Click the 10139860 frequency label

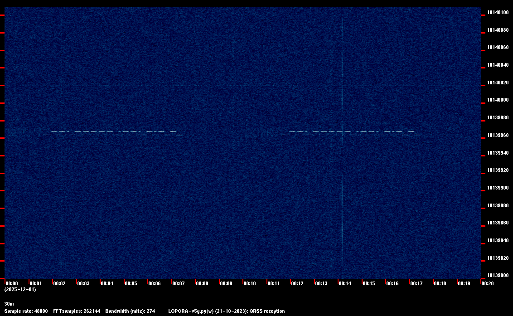[x=498, y=223]
